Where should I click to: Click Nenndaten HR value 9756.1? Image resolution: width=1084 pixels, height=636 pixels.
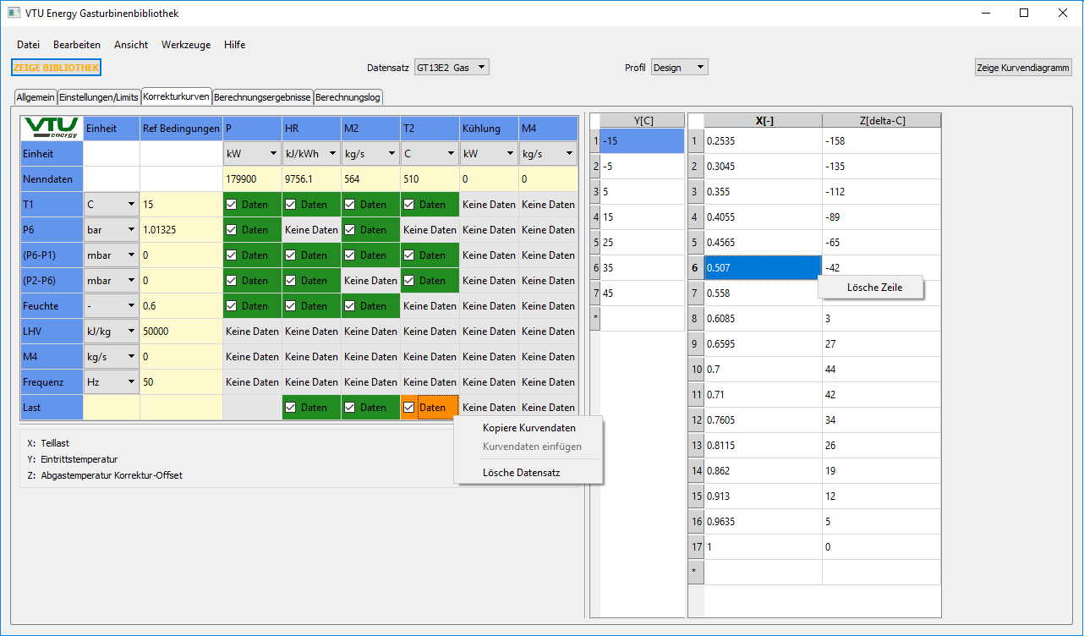click(311, 179)
